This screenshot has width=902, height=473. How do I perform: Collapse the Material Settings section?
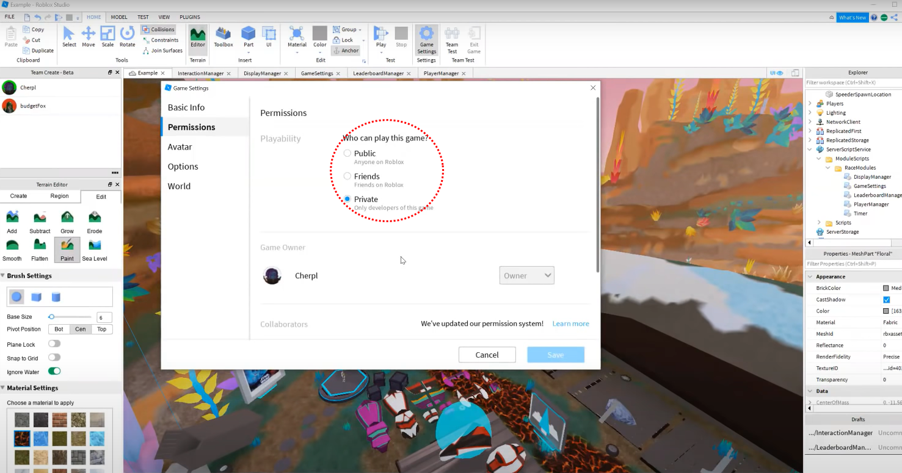3,388
